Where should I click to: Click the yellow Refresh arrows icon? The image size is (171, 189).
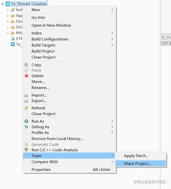pyautogui.click(x=26, y=108)
